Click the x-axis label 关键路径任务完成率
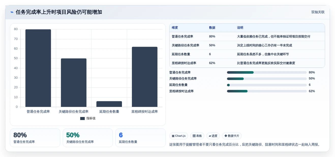 point(74,112)
